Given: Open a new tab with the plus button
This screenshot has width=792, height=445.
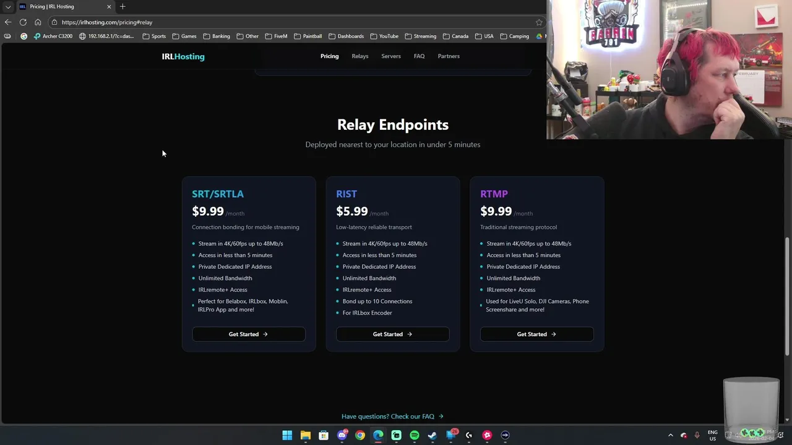Looking at the screenshot, I should 123,6.
